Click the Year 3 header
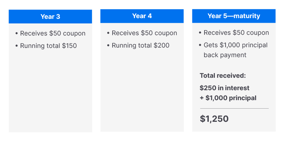This screenshot has height=142, width=285. [x=50, y=17]
